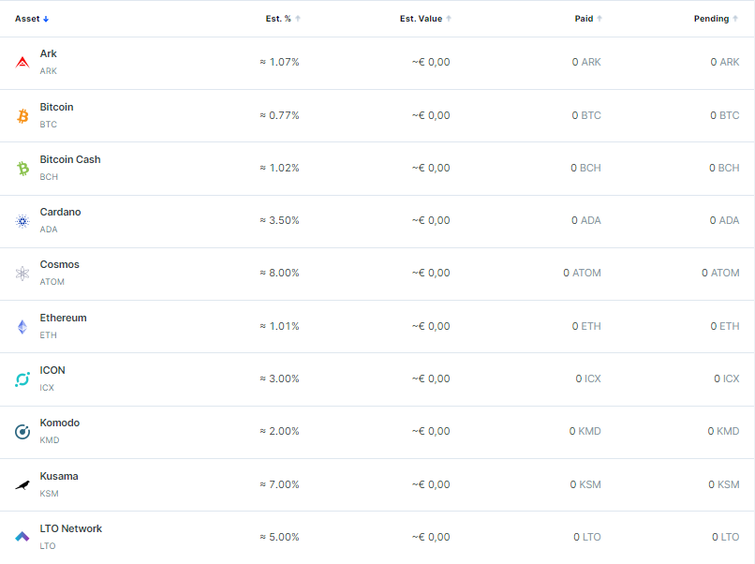Click the LTO Network logo icon

[22, 536]
